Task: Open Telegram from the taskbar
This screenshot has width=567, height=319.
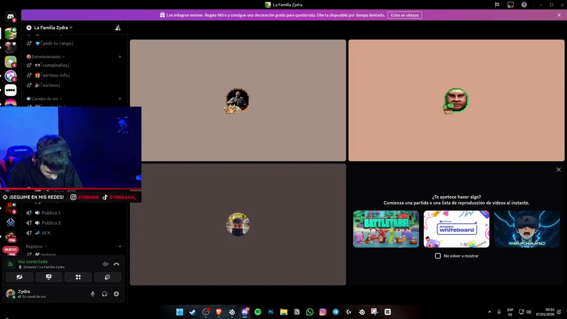Action: (x=336, y=312)
